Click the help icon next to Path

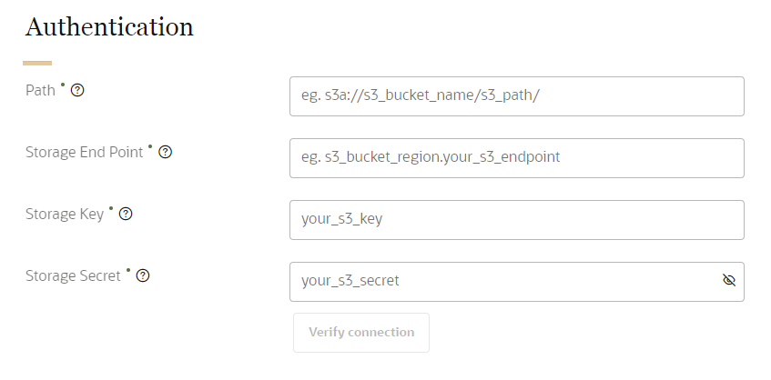pyautogui.click(x=77, y=91)
